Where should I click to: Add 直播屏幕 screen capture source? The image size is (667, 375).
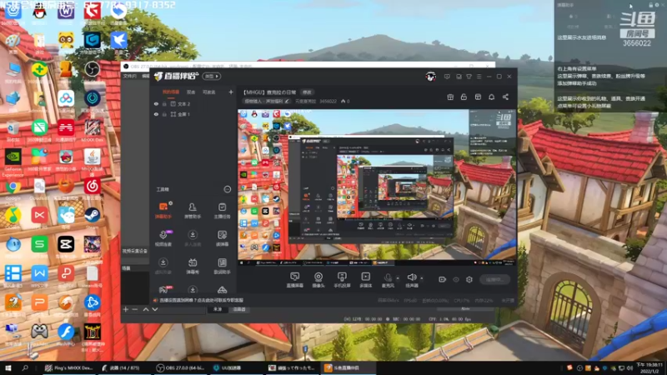(295, 280)
